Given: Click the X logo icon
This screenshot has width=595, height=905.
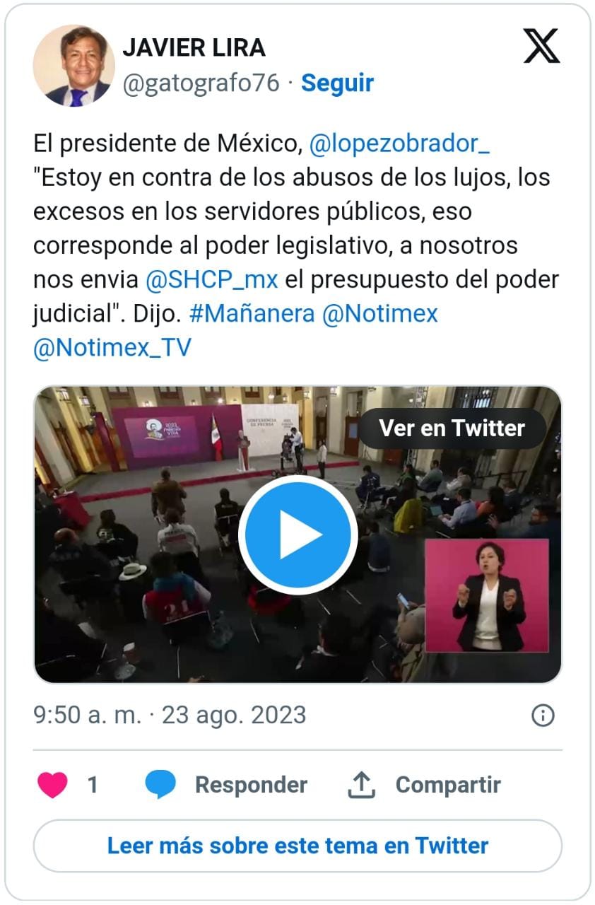Looking at the screenshot, I should pos(541,46).
